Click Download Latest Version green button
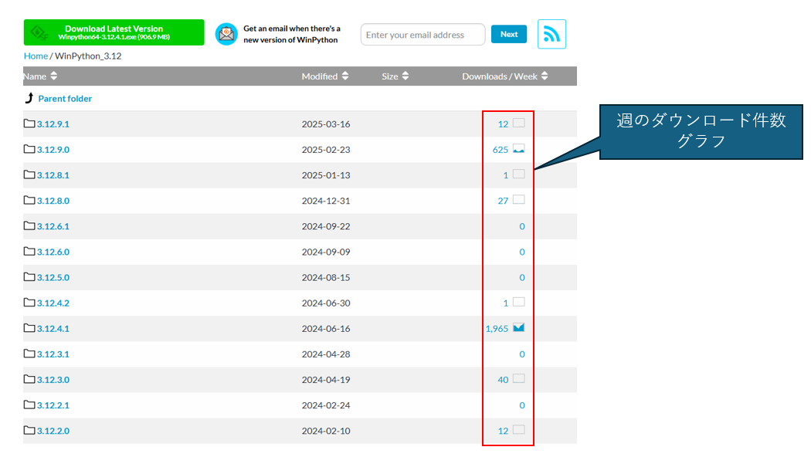The width and height of the screenshot is (811, 457). (x=114, y=32)
